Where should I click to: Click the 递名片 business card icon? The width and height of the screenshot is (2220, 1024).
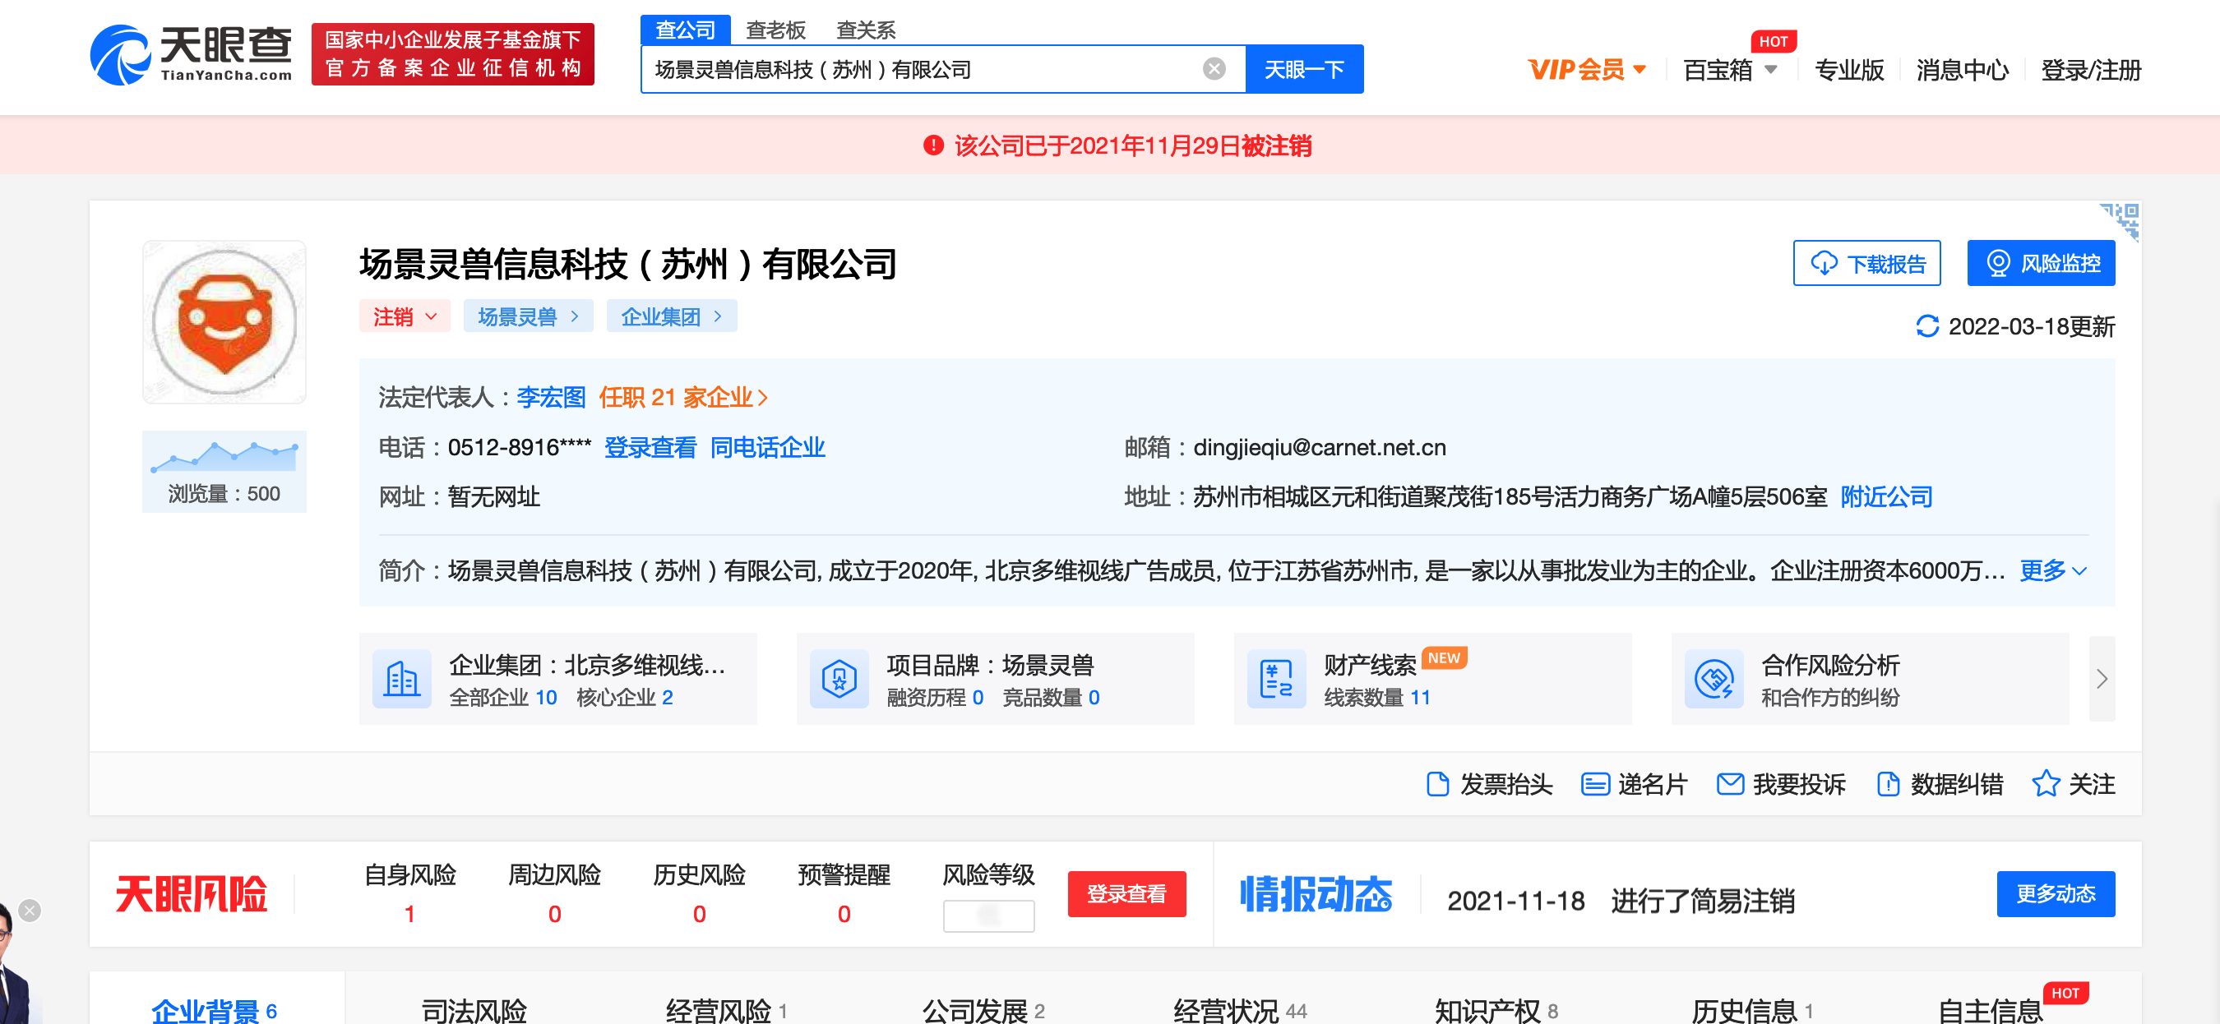click(x=1594, y=784)
